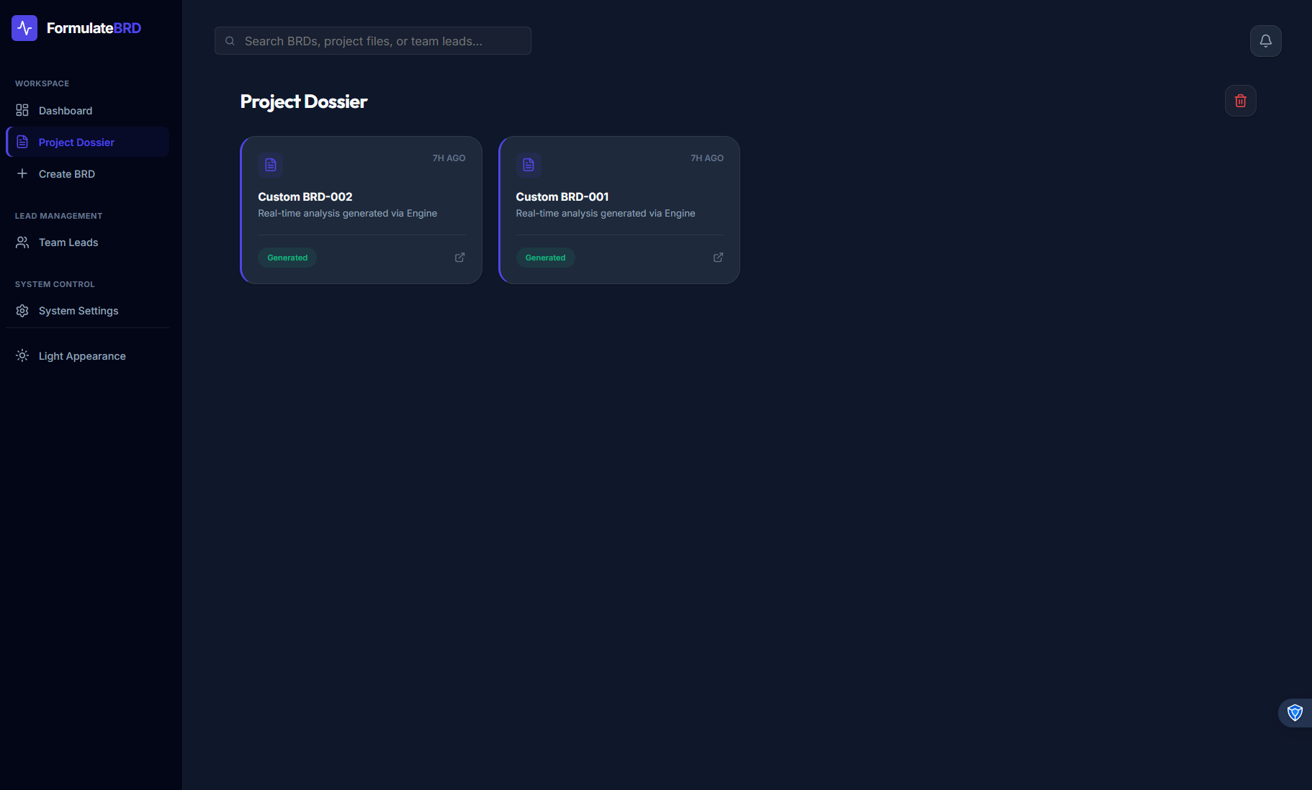
Task: Switch to Light Appearance
Action: (x=81, y=356)
